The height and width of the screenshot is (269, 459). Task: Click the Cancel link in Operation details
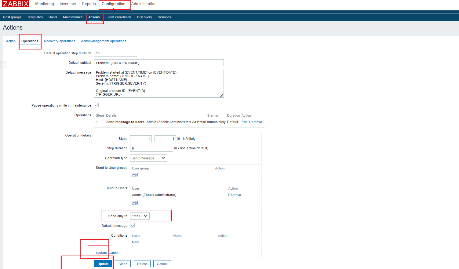114,253
